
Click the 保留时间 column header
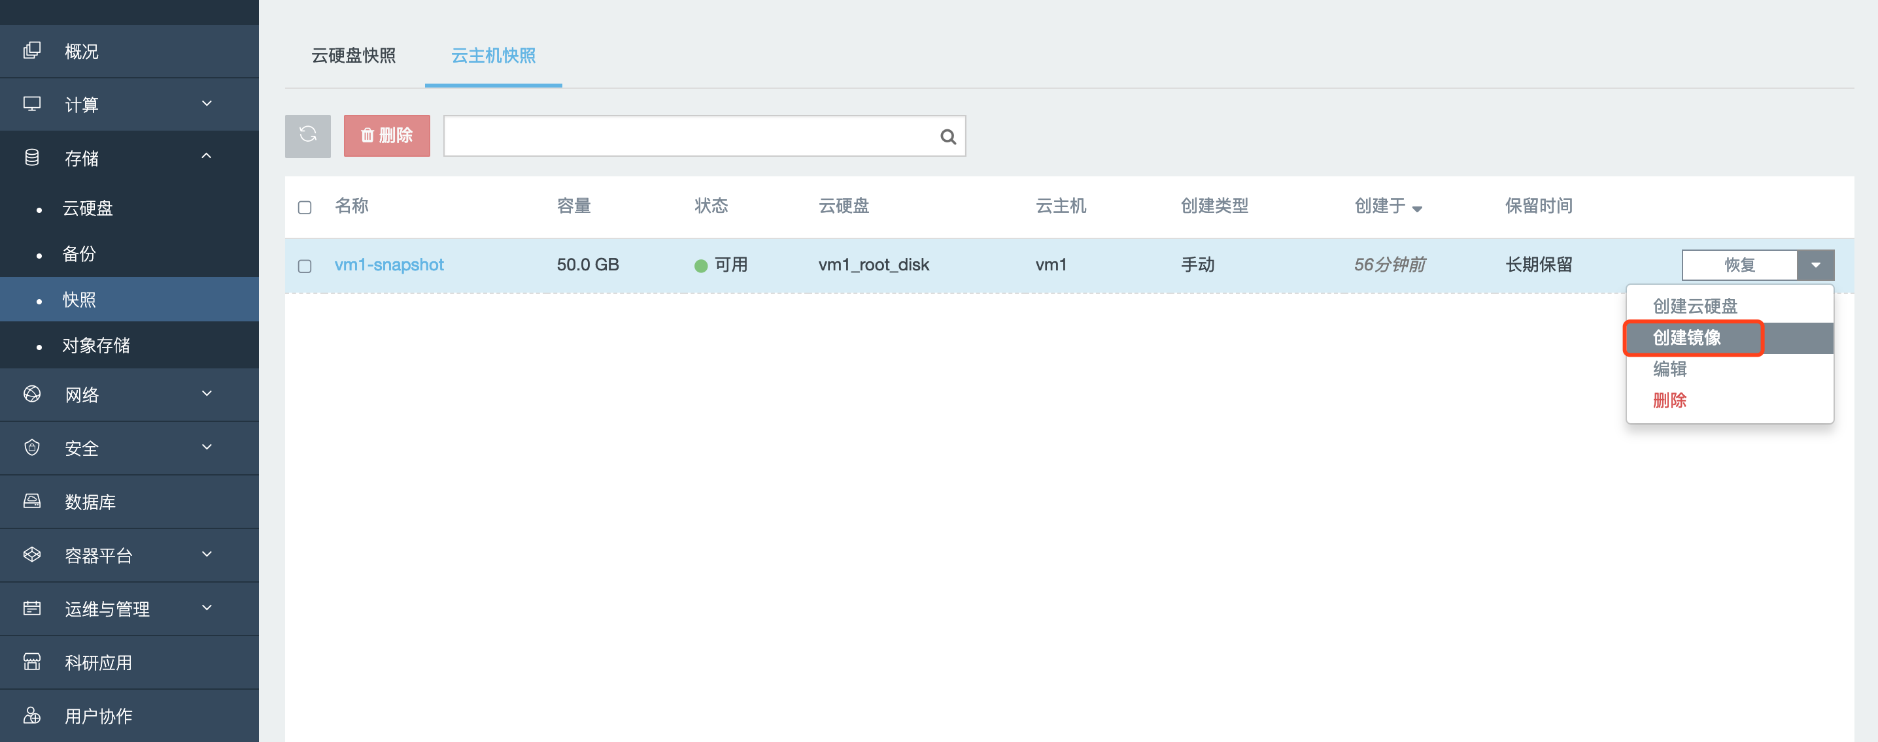1539,206
